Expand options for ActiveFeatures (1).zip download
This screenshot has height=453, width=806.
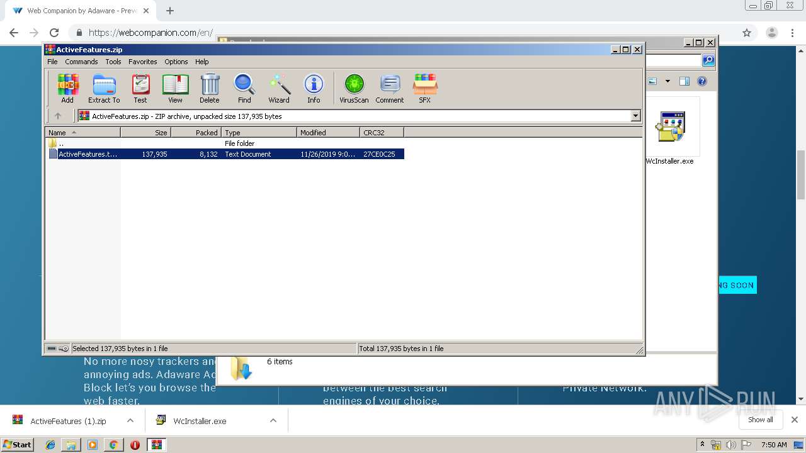[x=130, y=420]
